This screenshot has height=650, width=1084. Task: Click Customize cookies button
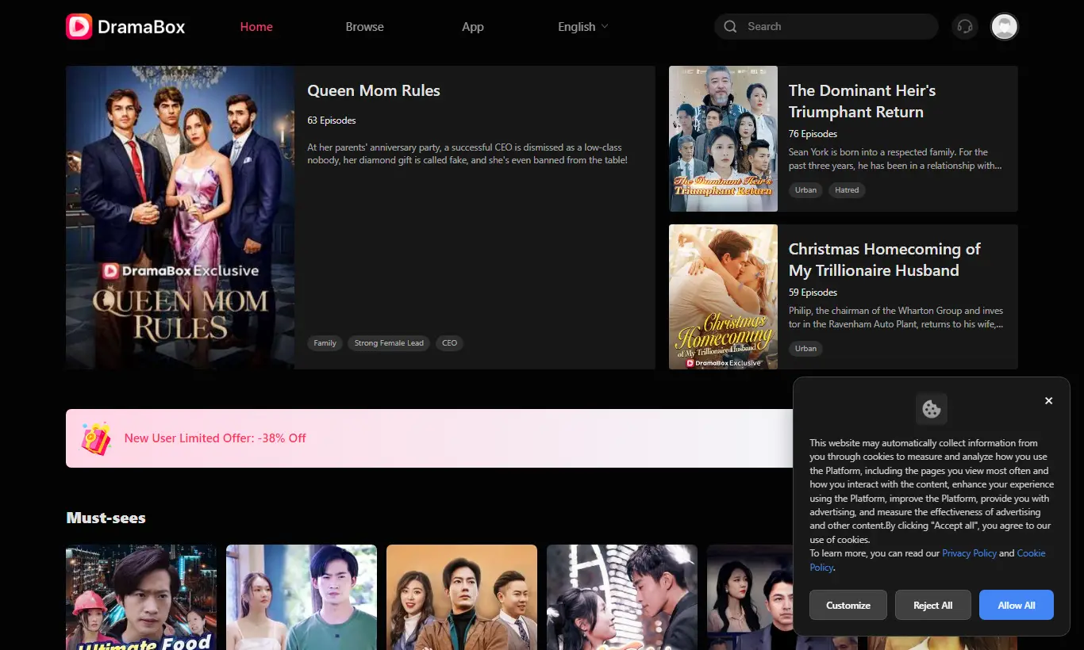848,605
